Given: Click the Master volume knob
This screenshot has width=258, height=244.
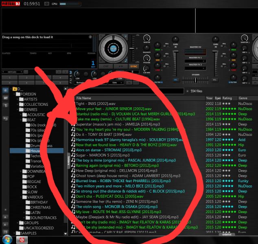Looking at the screenshot, I should pos(146,38).
